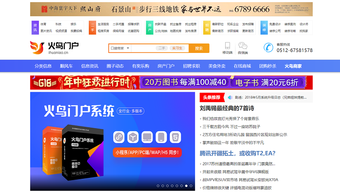Open 三千载古韵今风 article link
Viewport: 340px width, 194px height.
231,127
